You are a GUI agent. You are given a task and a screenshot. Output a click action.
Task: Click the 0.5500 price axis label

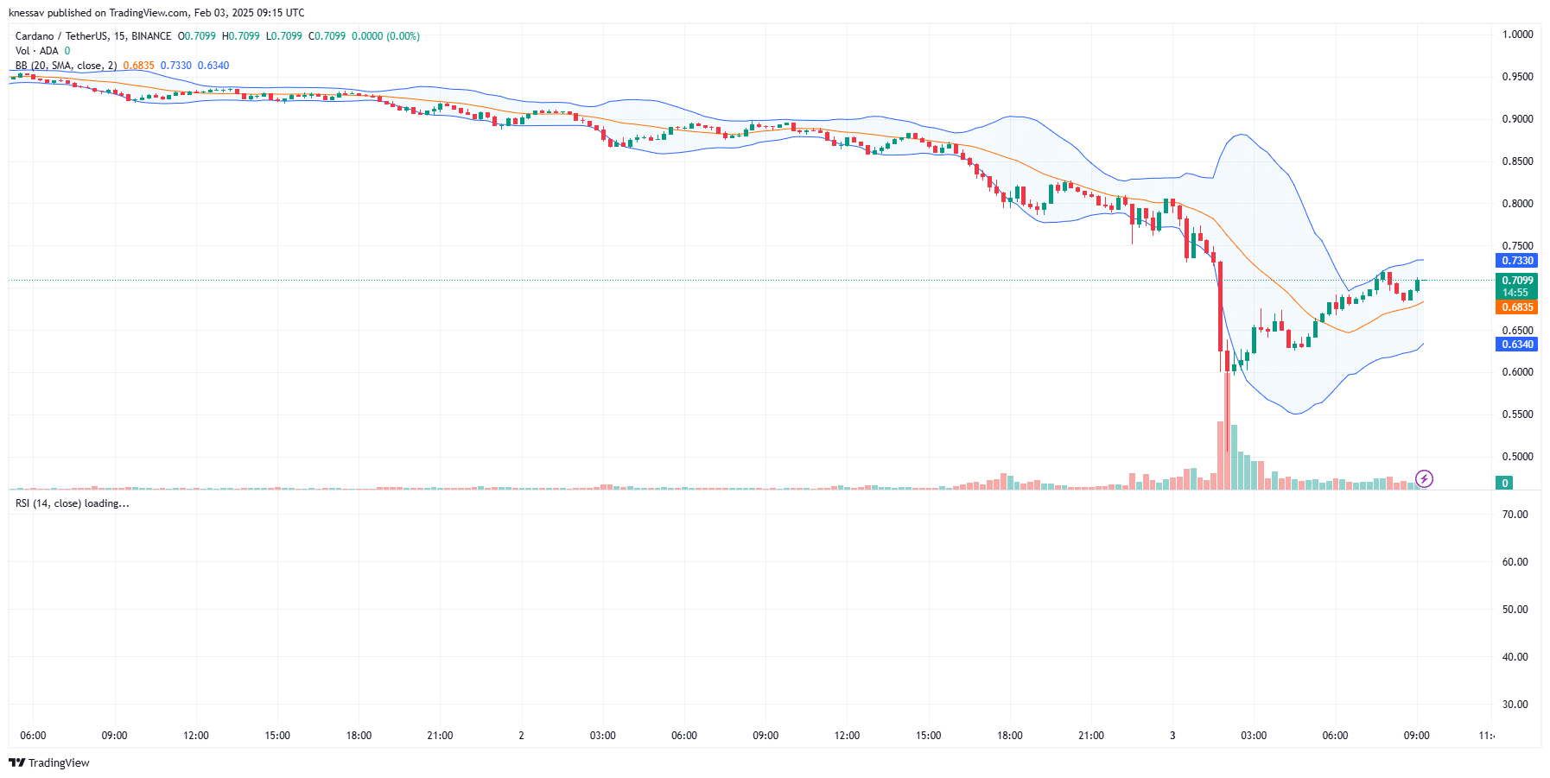point(1517,414)
